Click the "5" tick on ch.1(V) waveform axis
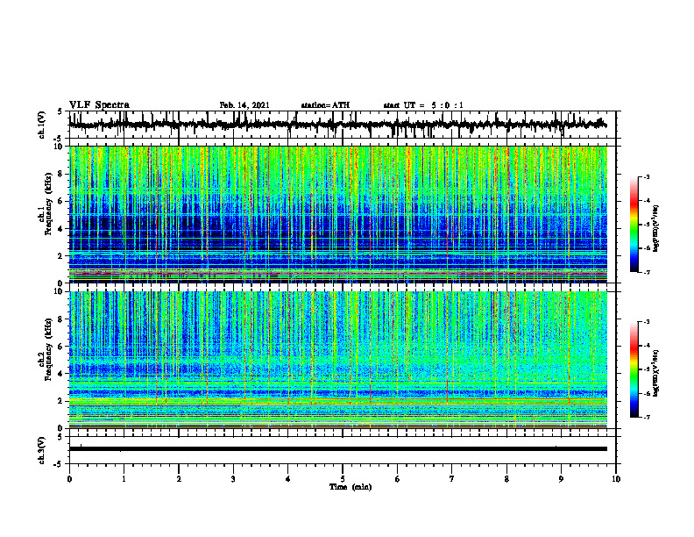Image resolution: width=694 pixels, height=537 pixels. tap(60, 111)
